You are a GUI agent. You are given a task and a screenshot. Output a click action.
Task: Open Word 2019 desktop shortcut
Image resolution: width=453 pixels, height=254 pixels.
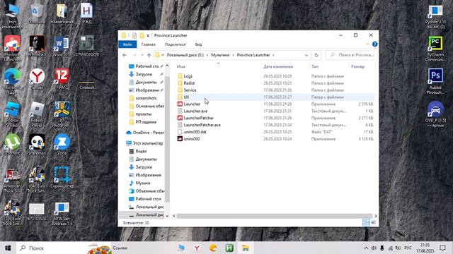62,46
